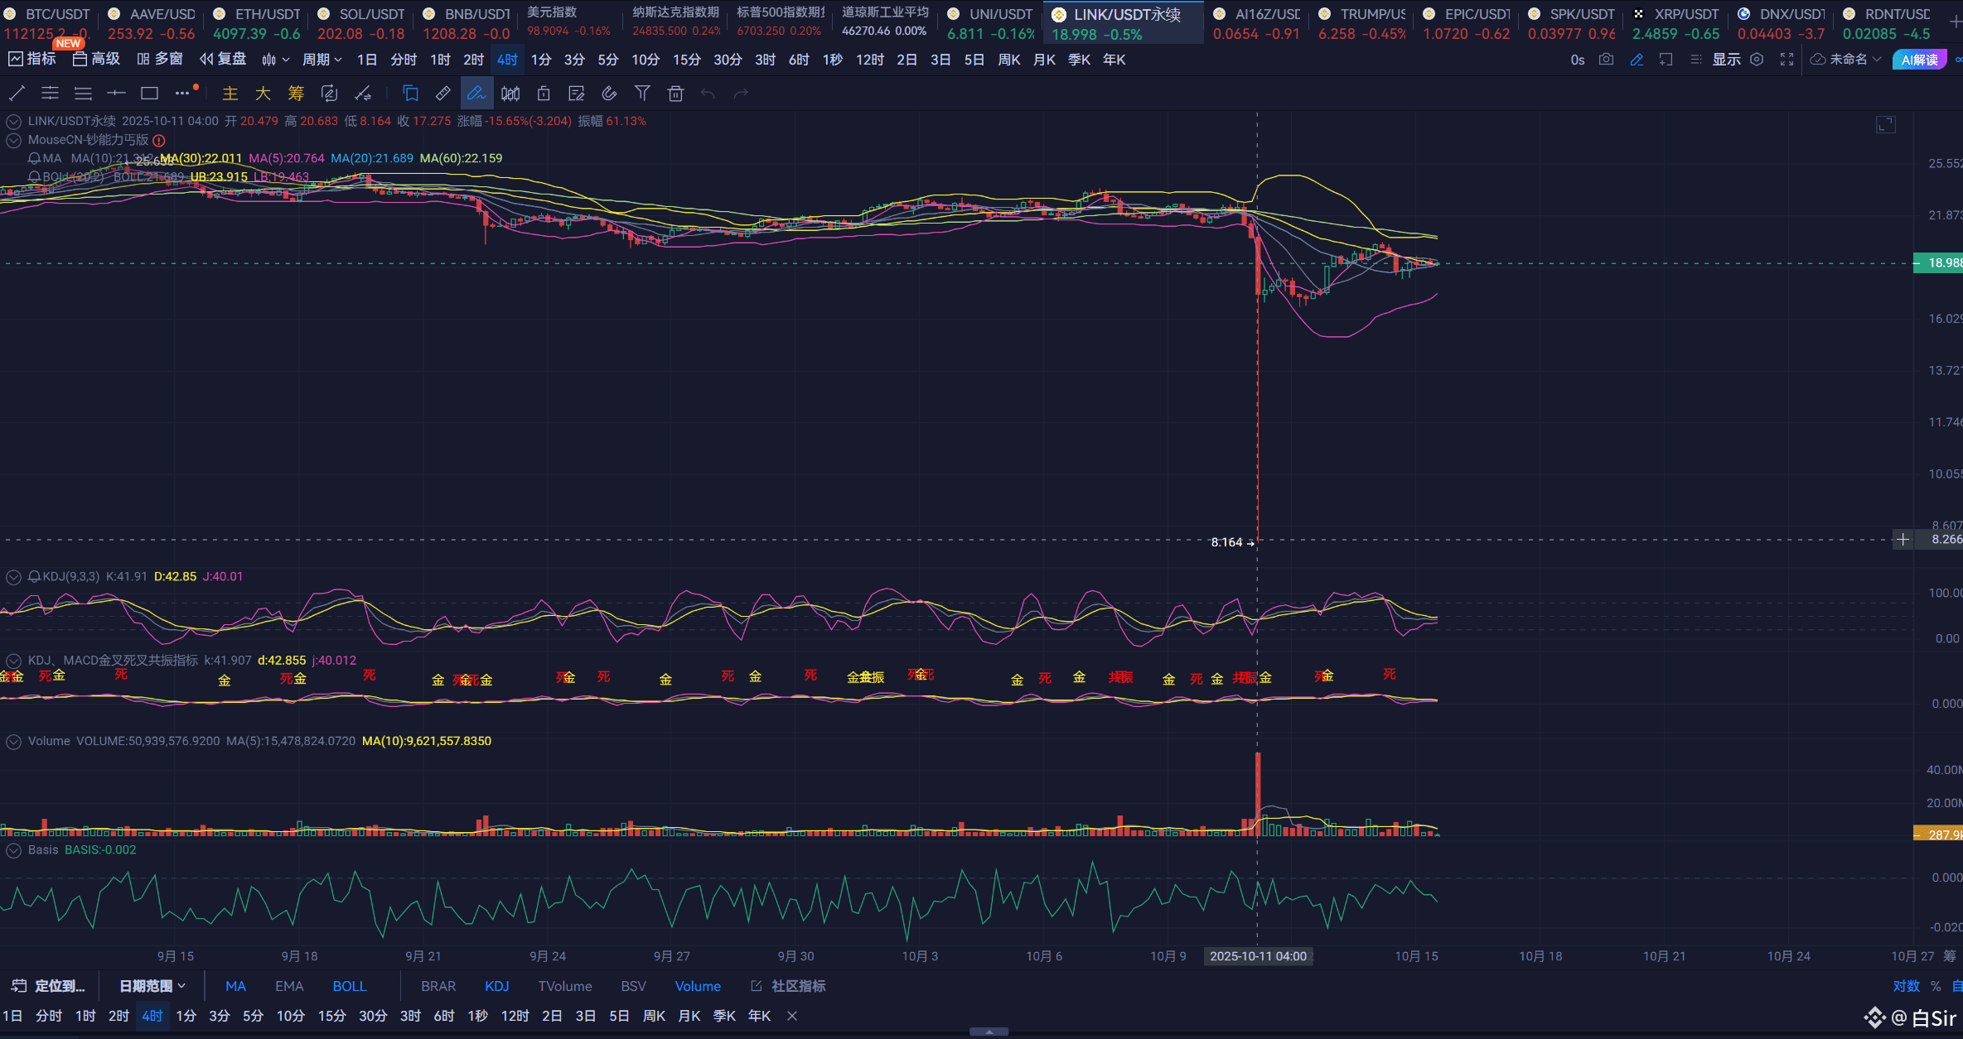The image size is (1963, 1039).
Task: Switch to the ETH/USDT ticker tab
Action: [257, 23]
